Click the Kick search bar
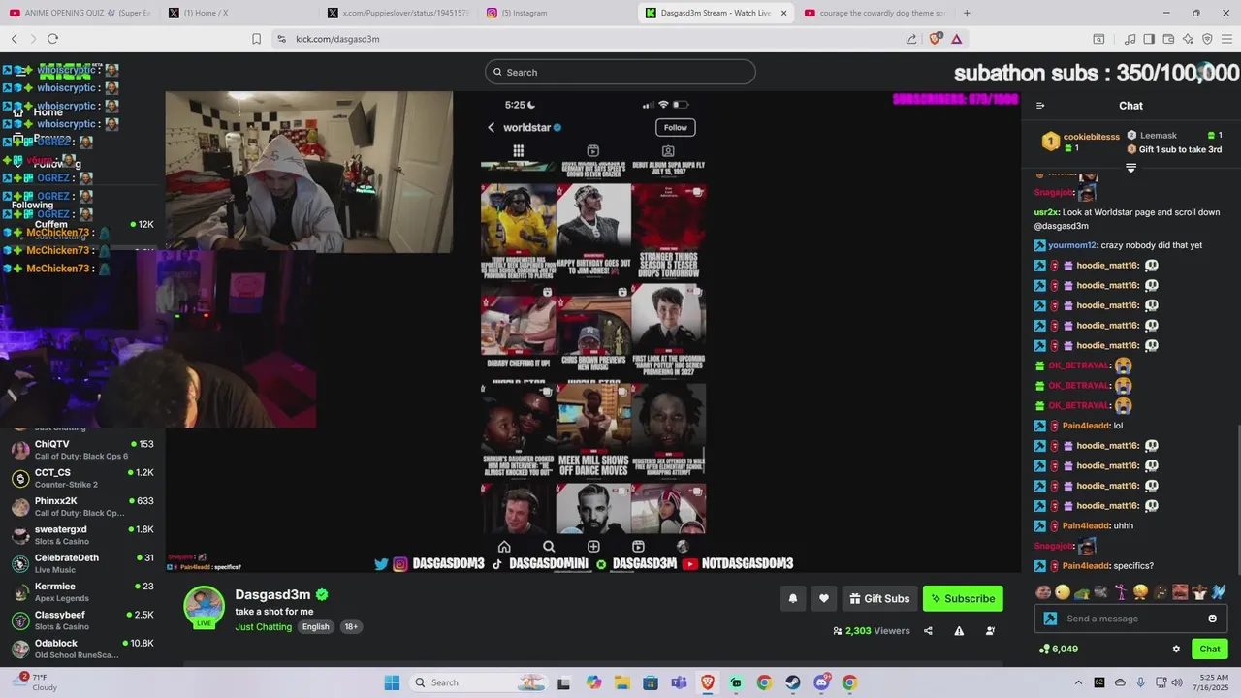Image resolution: width=1241 pixels, height=698 pixels. click(620, 72)
